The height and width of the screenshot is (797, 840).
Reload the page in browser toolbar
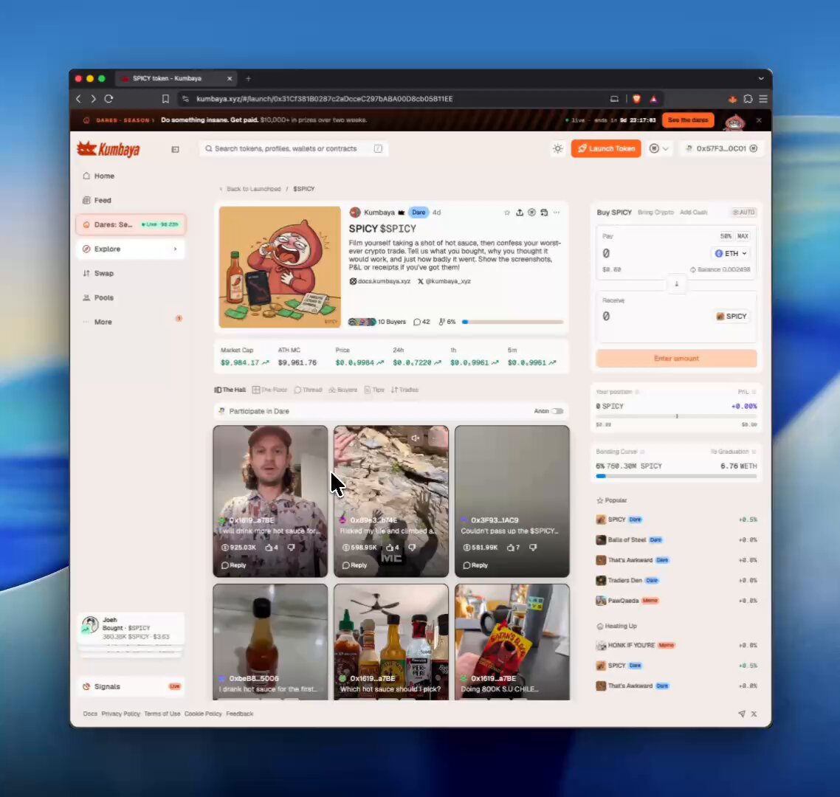[x=109, y=99]
